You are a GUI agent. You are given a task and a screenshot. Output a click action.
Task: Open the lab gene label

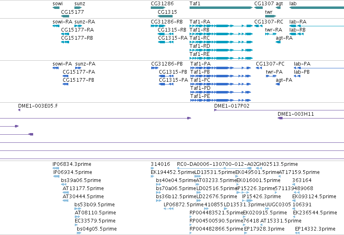click(x=293, y=4)
